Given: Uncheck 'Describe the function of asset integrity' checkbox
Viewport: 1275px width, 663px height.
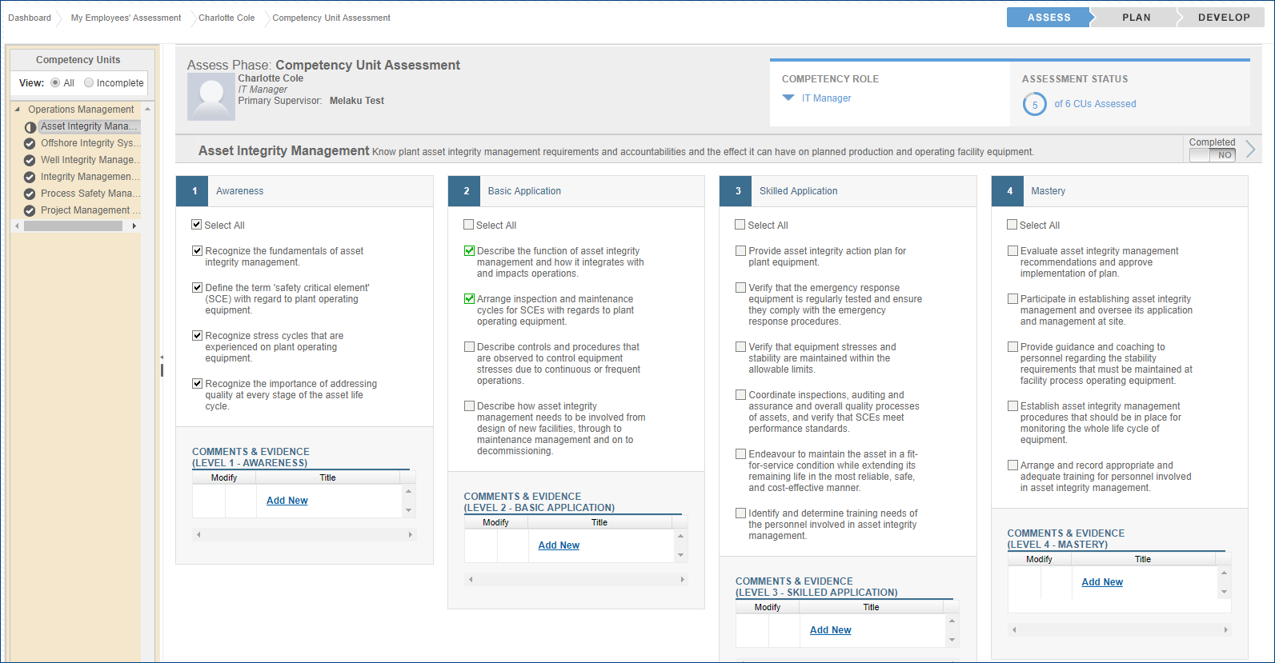Looking at the screenshot, I should (x=469, y=250).
